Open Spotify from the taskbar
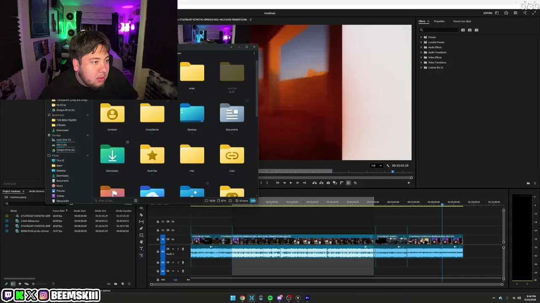This screenshot has height=303, width=540. tap(270, 298)
